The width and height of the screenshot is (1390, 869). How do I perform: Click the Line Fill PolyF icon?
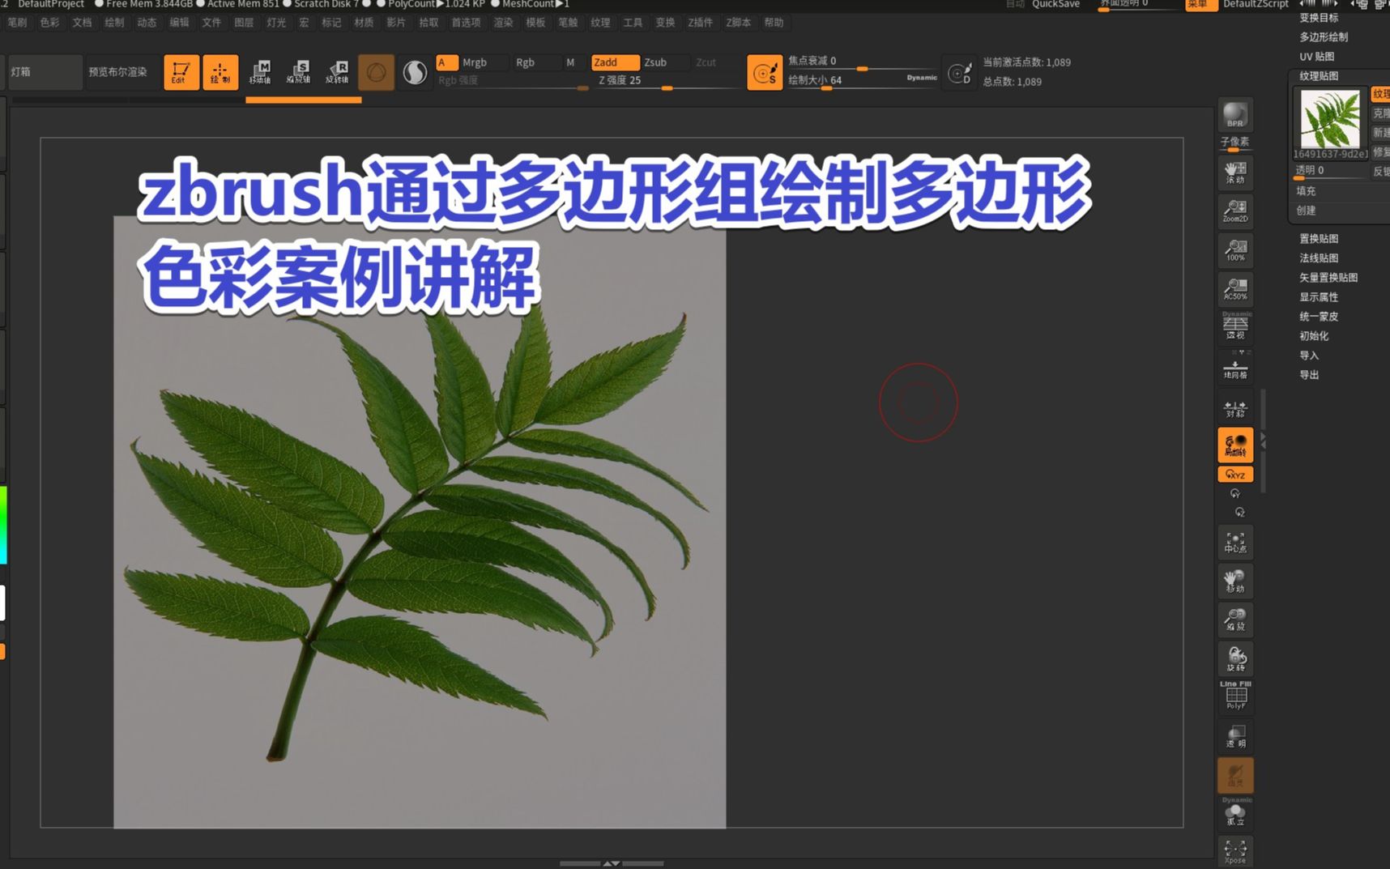pos(1234,696)
